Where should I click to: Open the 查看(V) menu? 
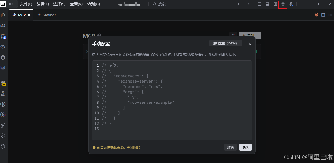tap(76, 4)
